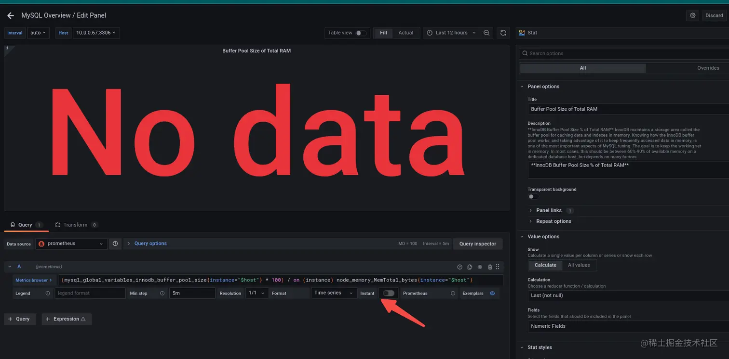This screenshot has height=359, width=729.
Task: Switch to the Query tab
Action: pyautogui.click(x=26, y=225)
